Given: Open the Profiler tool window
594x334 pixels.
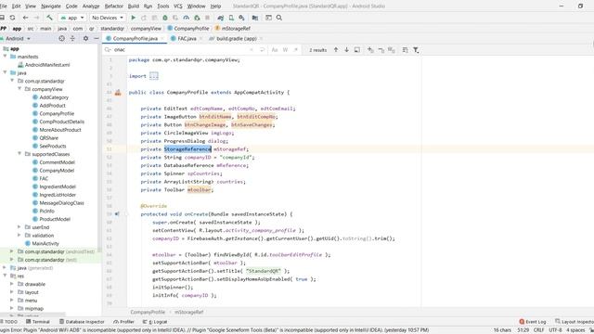Looking at the screenshot, I should tap(123, 322).
